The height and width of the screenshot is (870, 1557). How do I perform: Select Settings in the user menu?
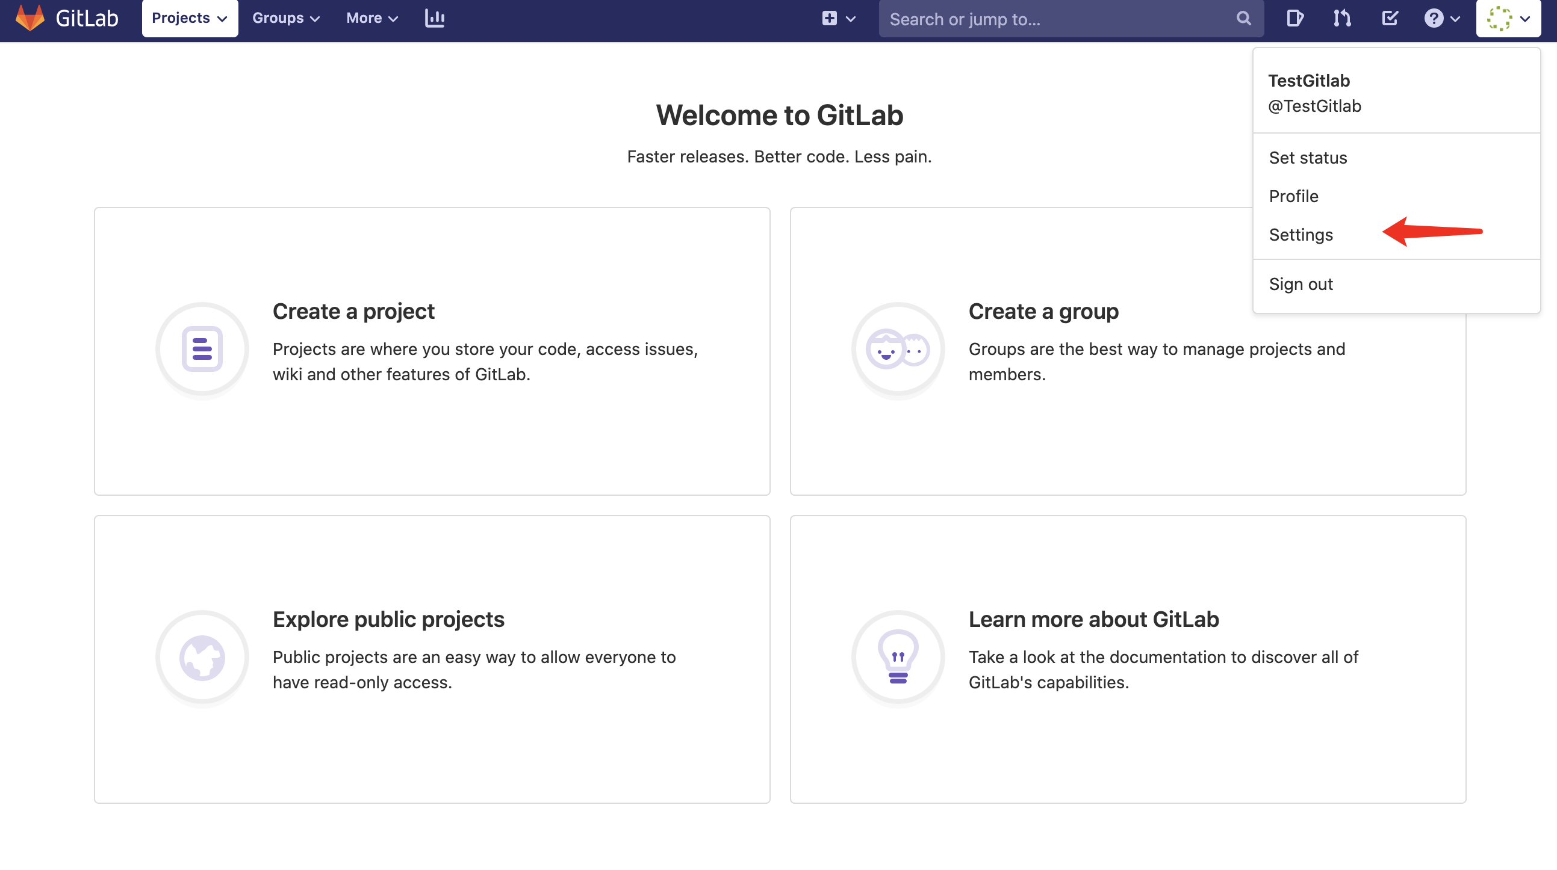pyautogui.click(x=1301, y=235)
